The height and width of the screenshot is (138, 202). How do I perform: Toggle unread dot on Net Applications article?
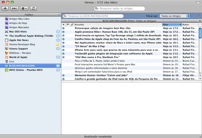63,43
